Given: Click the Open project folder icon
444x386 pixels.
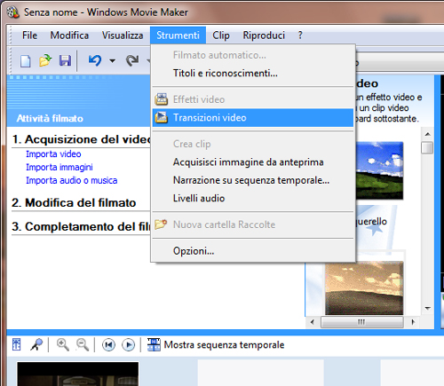Looking at the screenshot, I should coord(45,60).
